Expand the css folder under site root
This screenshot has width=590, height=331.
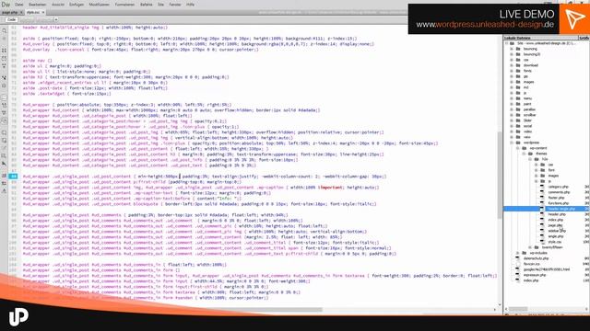point(512,60)
